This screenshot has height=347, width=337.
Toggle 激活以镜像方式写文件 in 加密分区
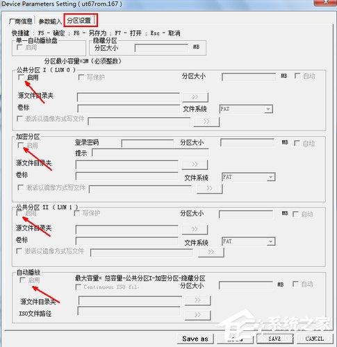click(x=21, y=187)
